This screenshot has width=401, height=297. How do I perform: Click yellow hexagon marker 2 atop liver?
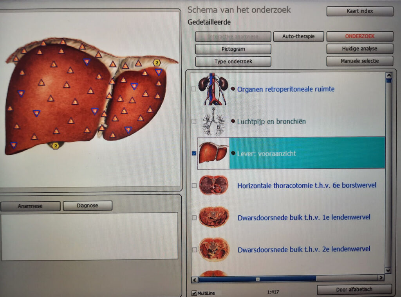(157, 63)
